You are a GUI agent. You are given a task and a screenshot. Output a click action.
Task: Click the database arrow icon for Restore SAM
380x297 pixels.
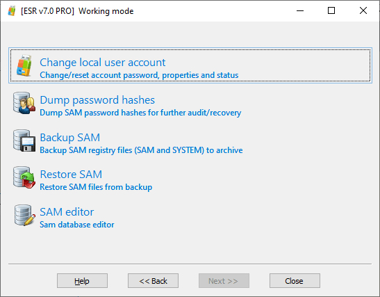(x=24, y=177)
